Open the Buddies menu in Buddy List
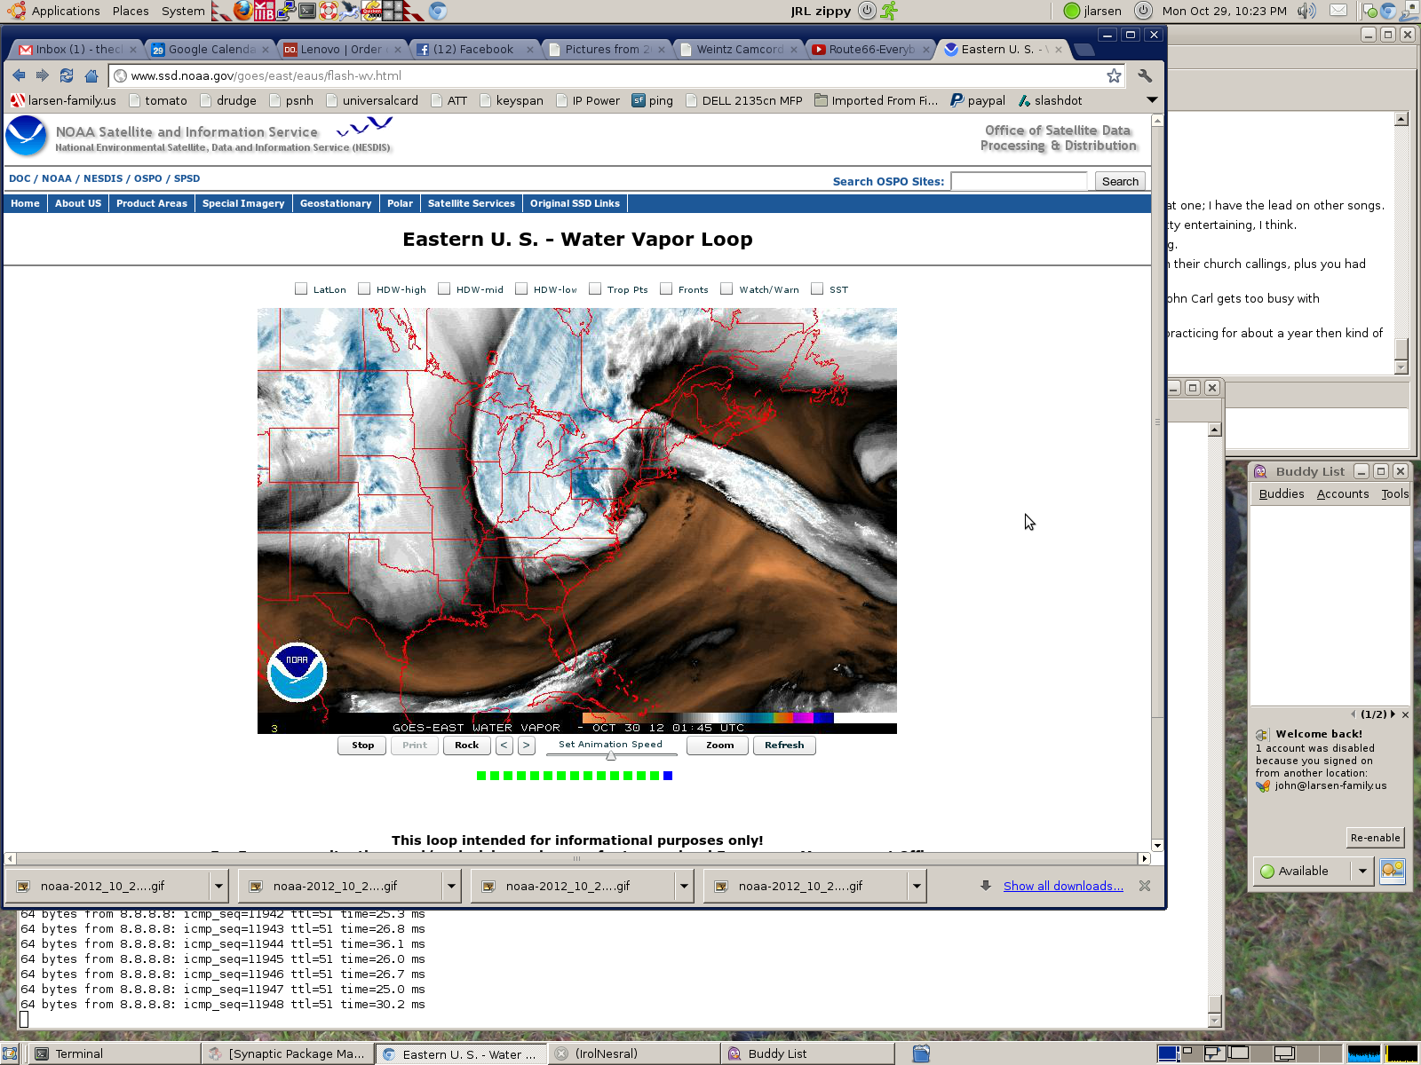The width and height of the screenshot is (1421, 1065). coord(1282,494)
